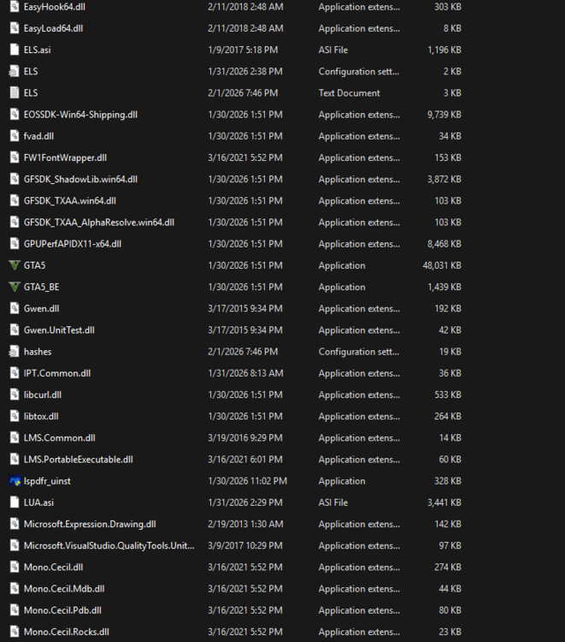Screen dimensions: 565x642
Task: Select the file name IPT.Common.dll
Action: (57, 373)
